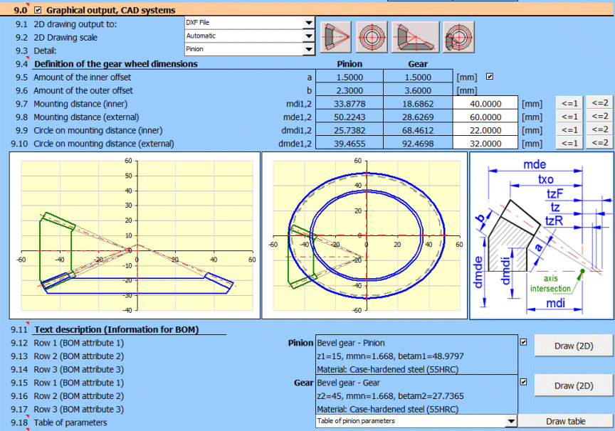
Task: Click the 32.0000 external circle input field
Action: [x=485, y=144]
